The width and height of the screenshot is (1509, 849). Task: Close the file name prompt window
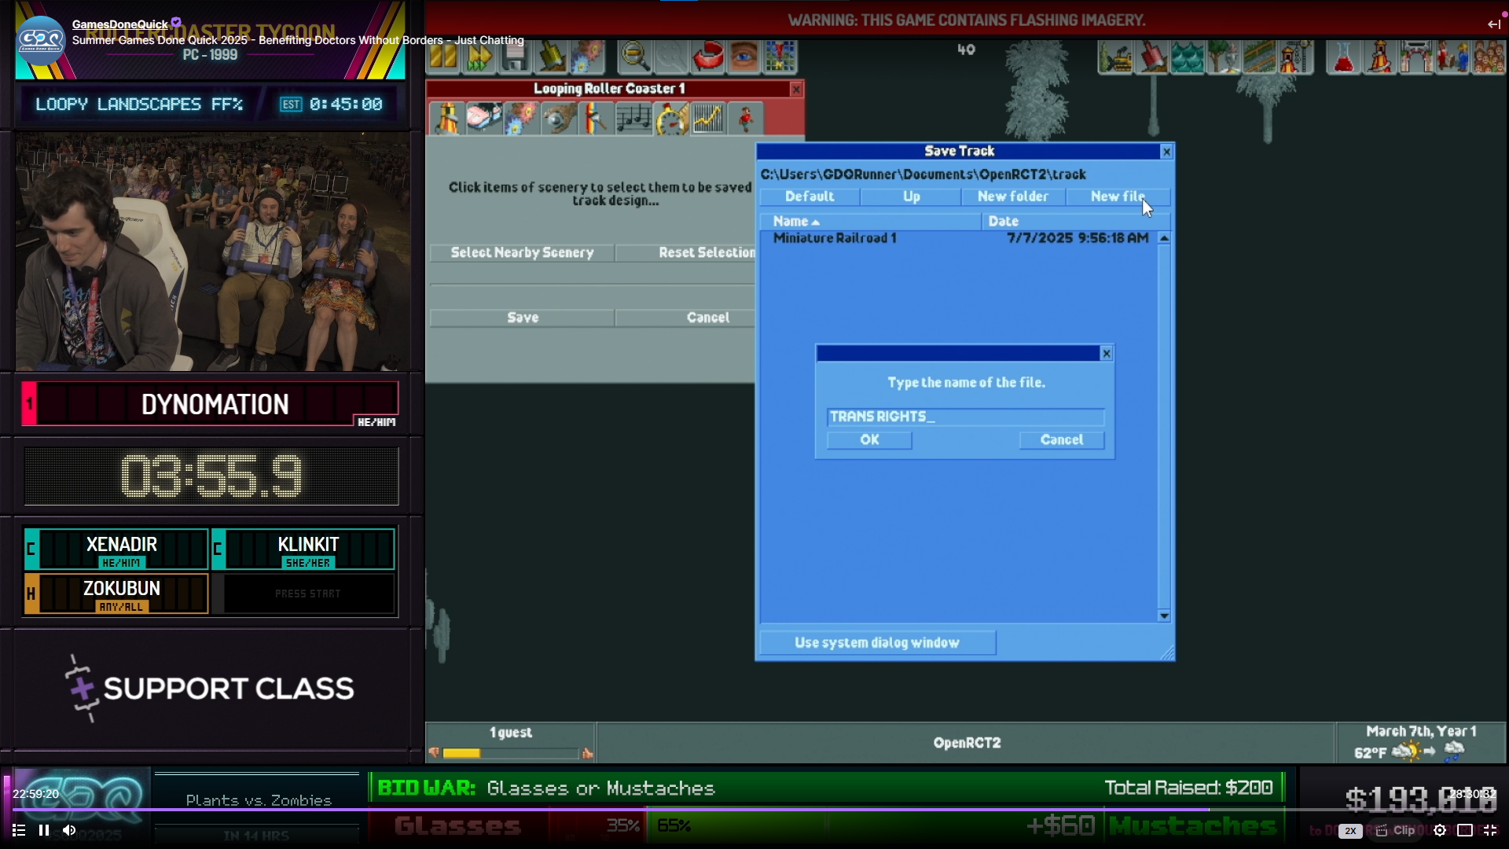click(x=1107, y=354)
